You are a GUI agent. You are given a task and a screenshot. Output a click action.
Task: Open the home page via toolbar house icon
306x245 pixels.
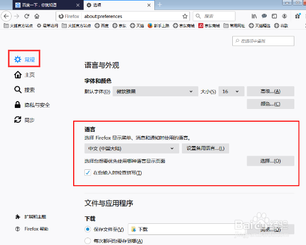click(x=37, y=16)
